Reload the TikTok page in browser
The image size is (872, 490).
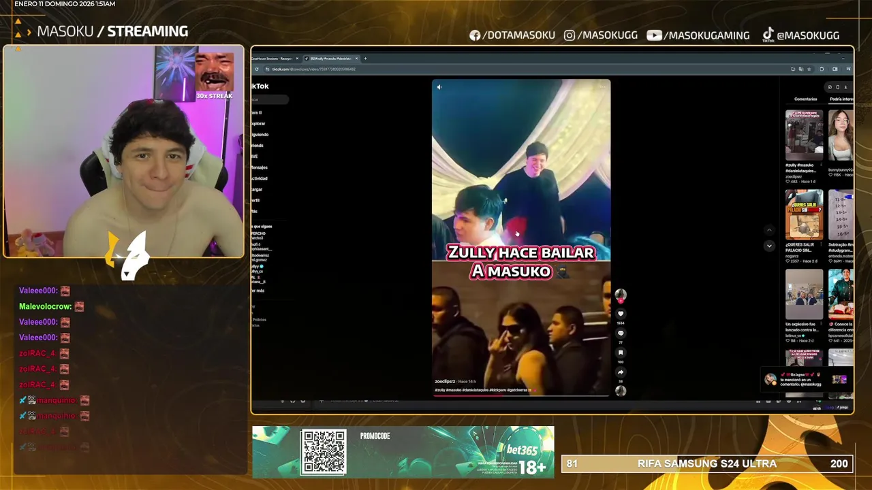pyautogui.click(x=257, y=69)
